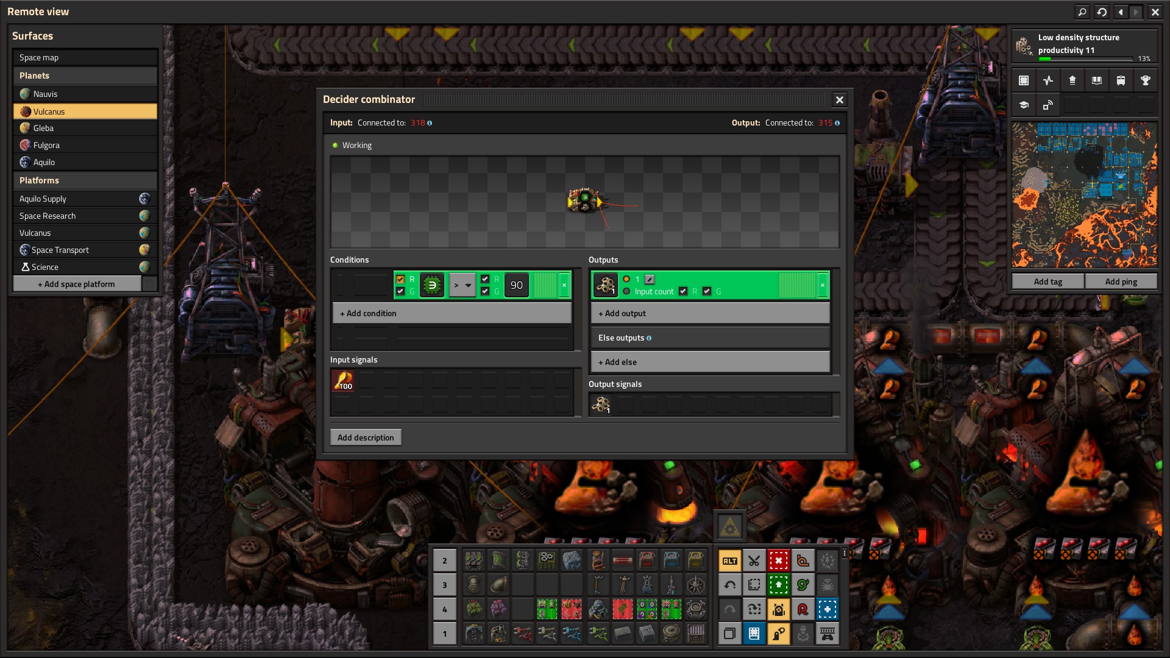Select the blue blueprint creation tool

click(x=827, y=609)
